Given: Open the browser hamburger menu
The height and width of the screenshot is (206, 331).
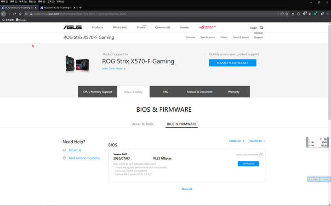Looking at the screenshot, I should 328,14.
